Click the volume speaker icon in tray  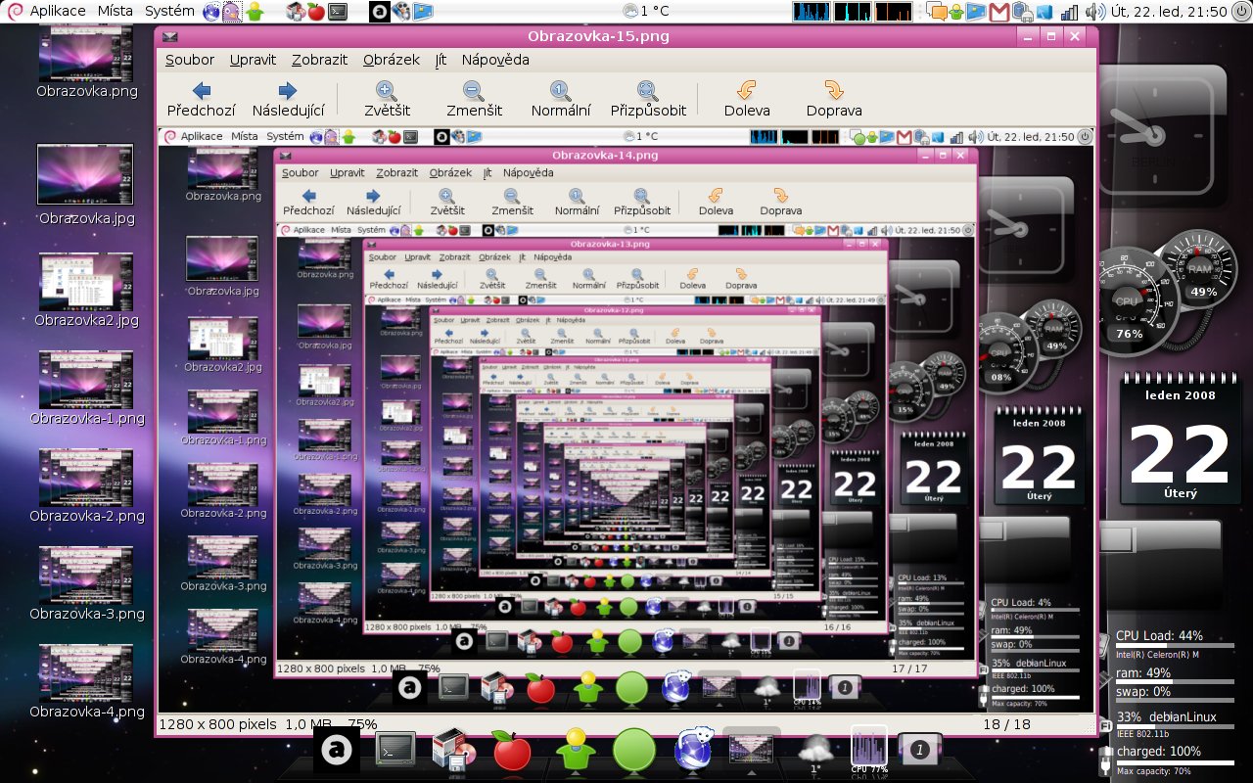pos(1095,12)
